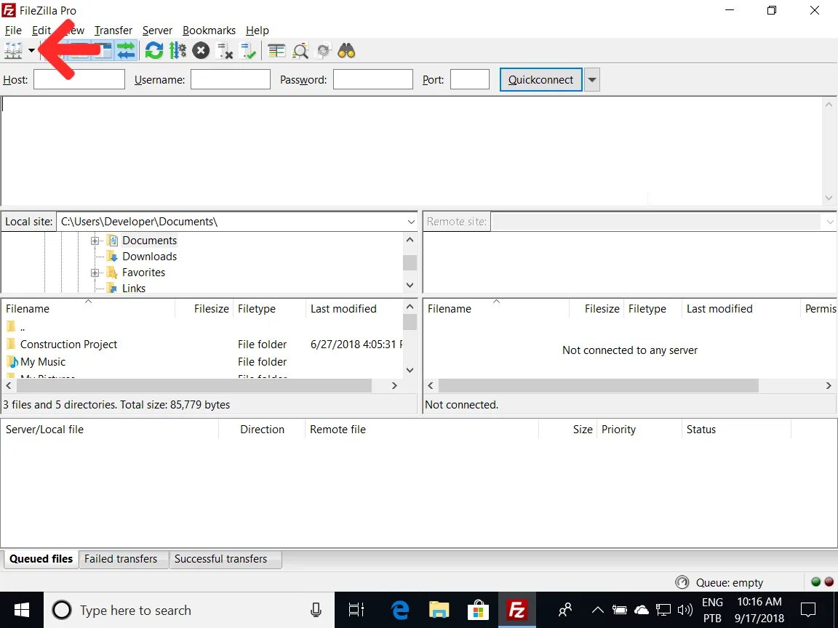The width and height of the screenshot is (838, 628).
Task: Open Microsoft Edge from the taskbar
Action: (400, 610)
